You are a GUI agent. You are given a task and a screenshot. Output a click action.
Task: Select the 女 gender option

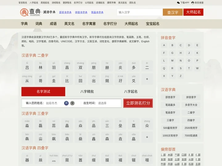pos(72,103)
